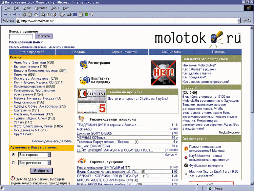This screenshot has width=254, height=191.
Task: Open the View menu
Action: 27,8
